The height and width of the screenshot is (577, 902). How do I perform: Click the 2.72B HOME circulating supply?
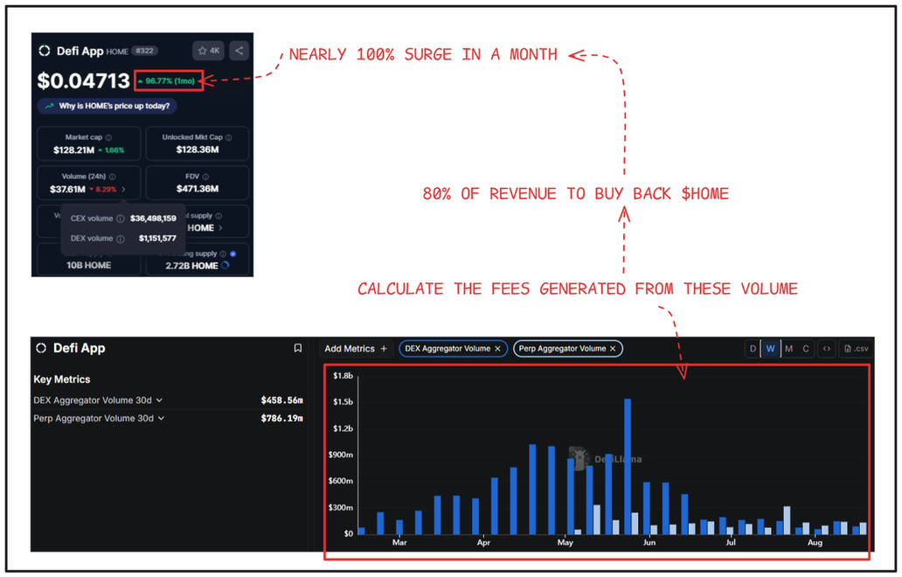(191, 266)
